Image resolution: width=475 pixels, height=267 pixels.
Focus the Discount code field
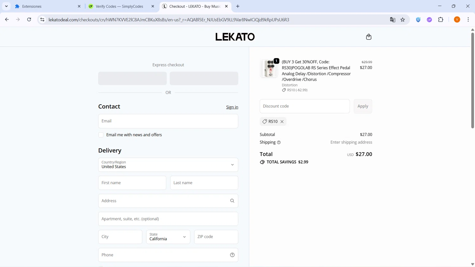click(x=305, y=106)
